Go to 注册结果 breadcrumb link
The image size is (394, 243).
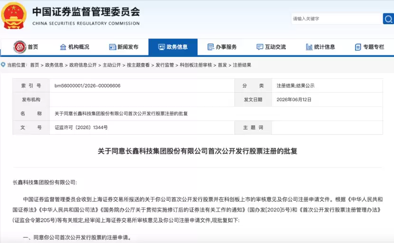242,65
